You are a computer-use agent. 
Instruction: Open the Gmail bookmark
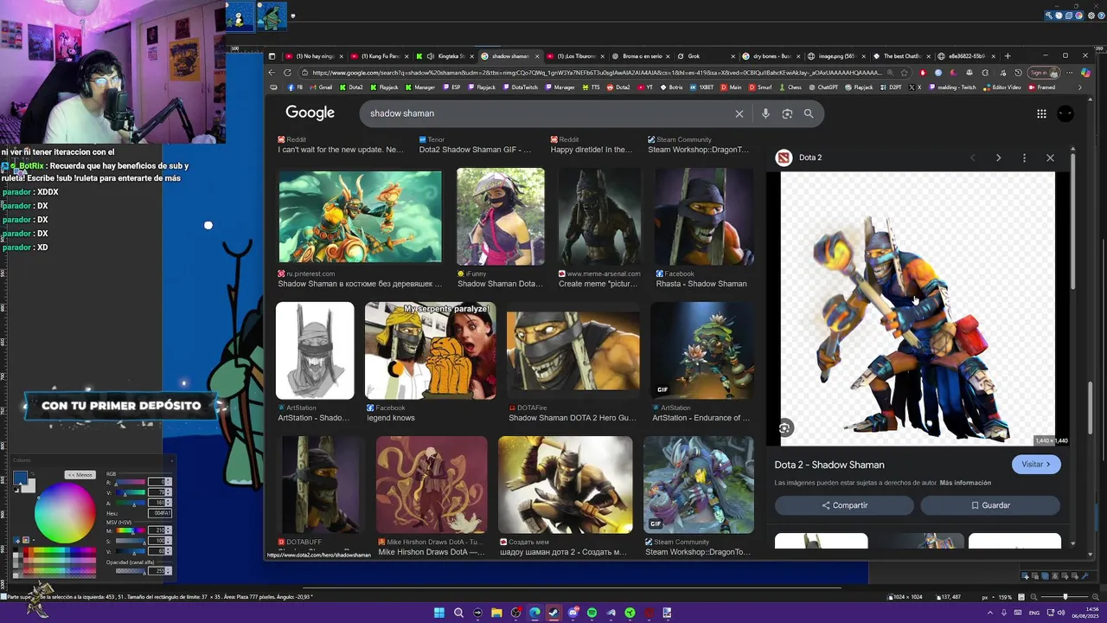(x=321, y=87)
